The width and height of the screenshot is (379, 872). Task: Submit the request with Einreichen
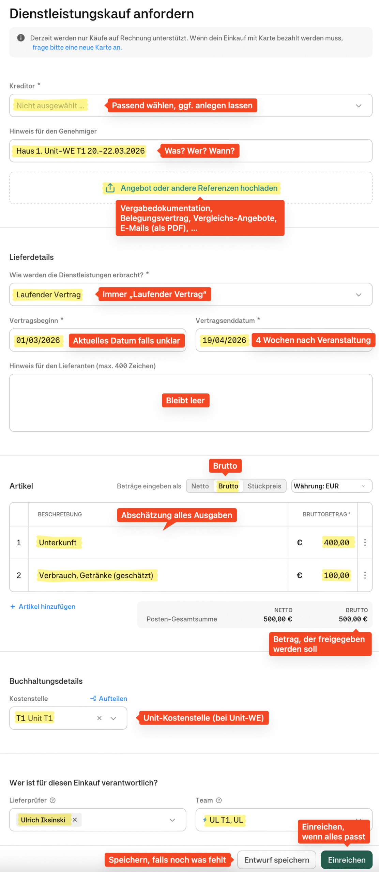tap(346, 860)
